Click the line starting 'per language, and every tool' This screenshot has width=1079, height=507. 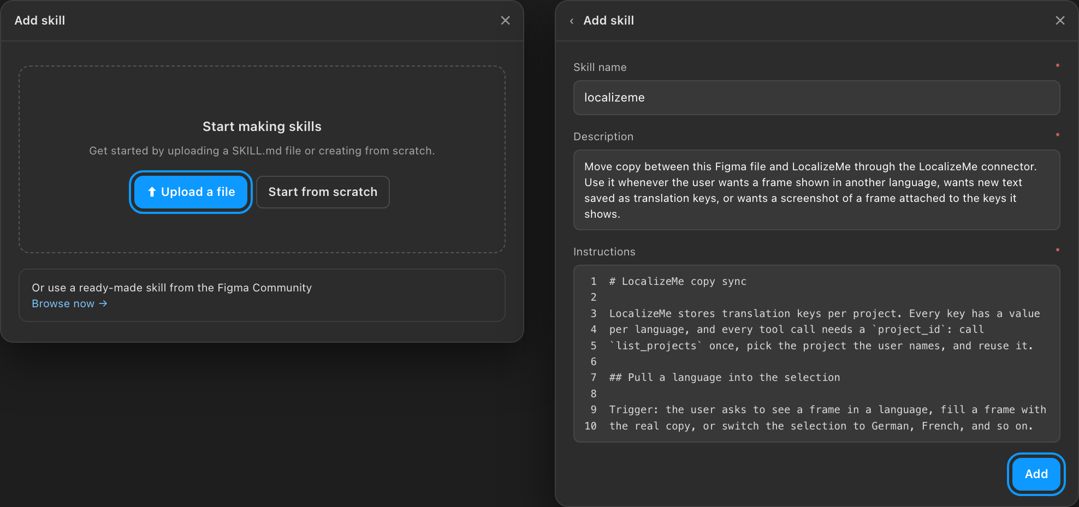click(x=797, y=330)
